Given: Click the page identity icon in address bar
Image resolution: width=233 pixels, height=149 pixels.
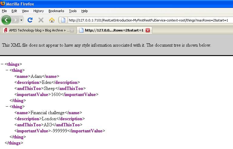Looking at the screenshot, I should coord(63,20).
